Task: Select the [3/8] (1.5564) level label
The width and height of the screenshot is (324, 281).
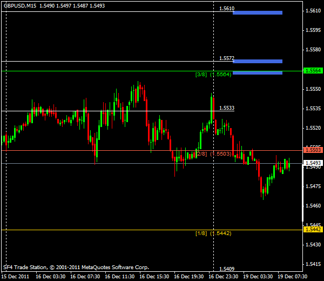Action: (x=213, y=75)
